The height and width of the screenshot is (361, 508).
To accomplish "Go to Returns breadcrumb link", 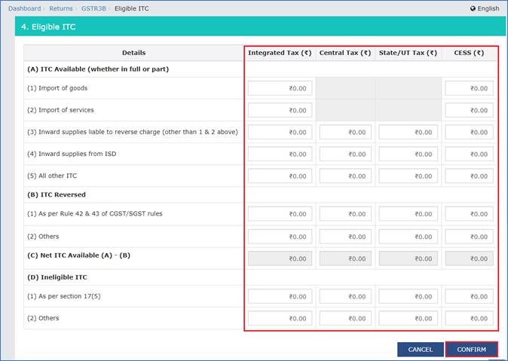I will click(x=61, y=9).
